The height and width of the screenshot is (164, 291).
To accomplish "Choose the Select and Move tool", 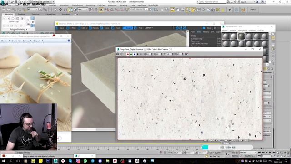I will tap(60, 10).
